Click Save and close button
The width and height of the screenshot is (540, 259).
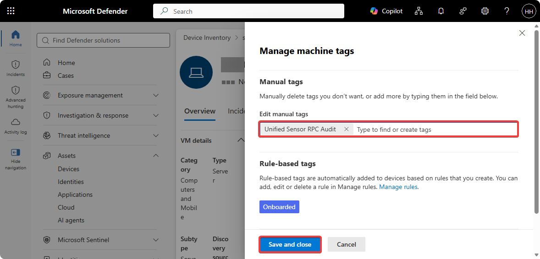(290, 244)
